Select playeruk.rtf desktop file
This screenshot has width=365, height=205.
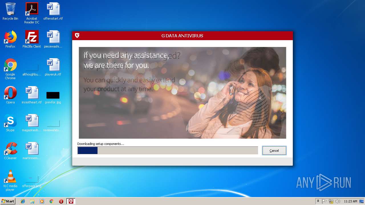[x=53, y=67]
